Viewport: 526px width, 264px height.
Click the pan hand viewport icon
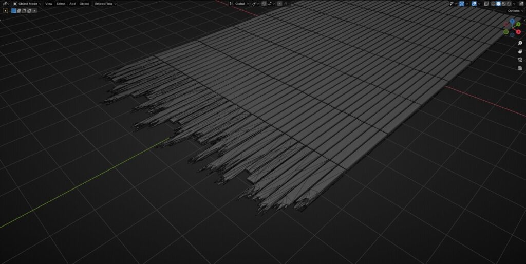520,51
